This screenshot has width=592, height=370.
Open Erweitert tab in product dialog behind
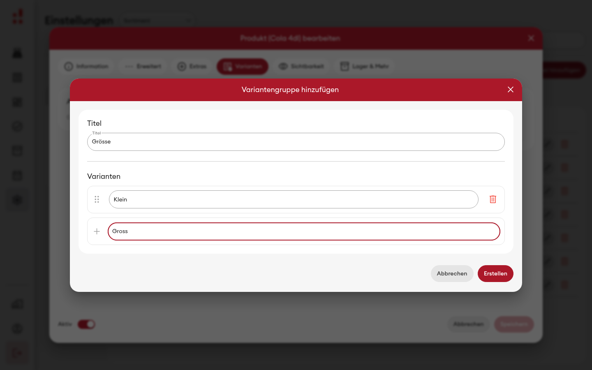(143, 66)
